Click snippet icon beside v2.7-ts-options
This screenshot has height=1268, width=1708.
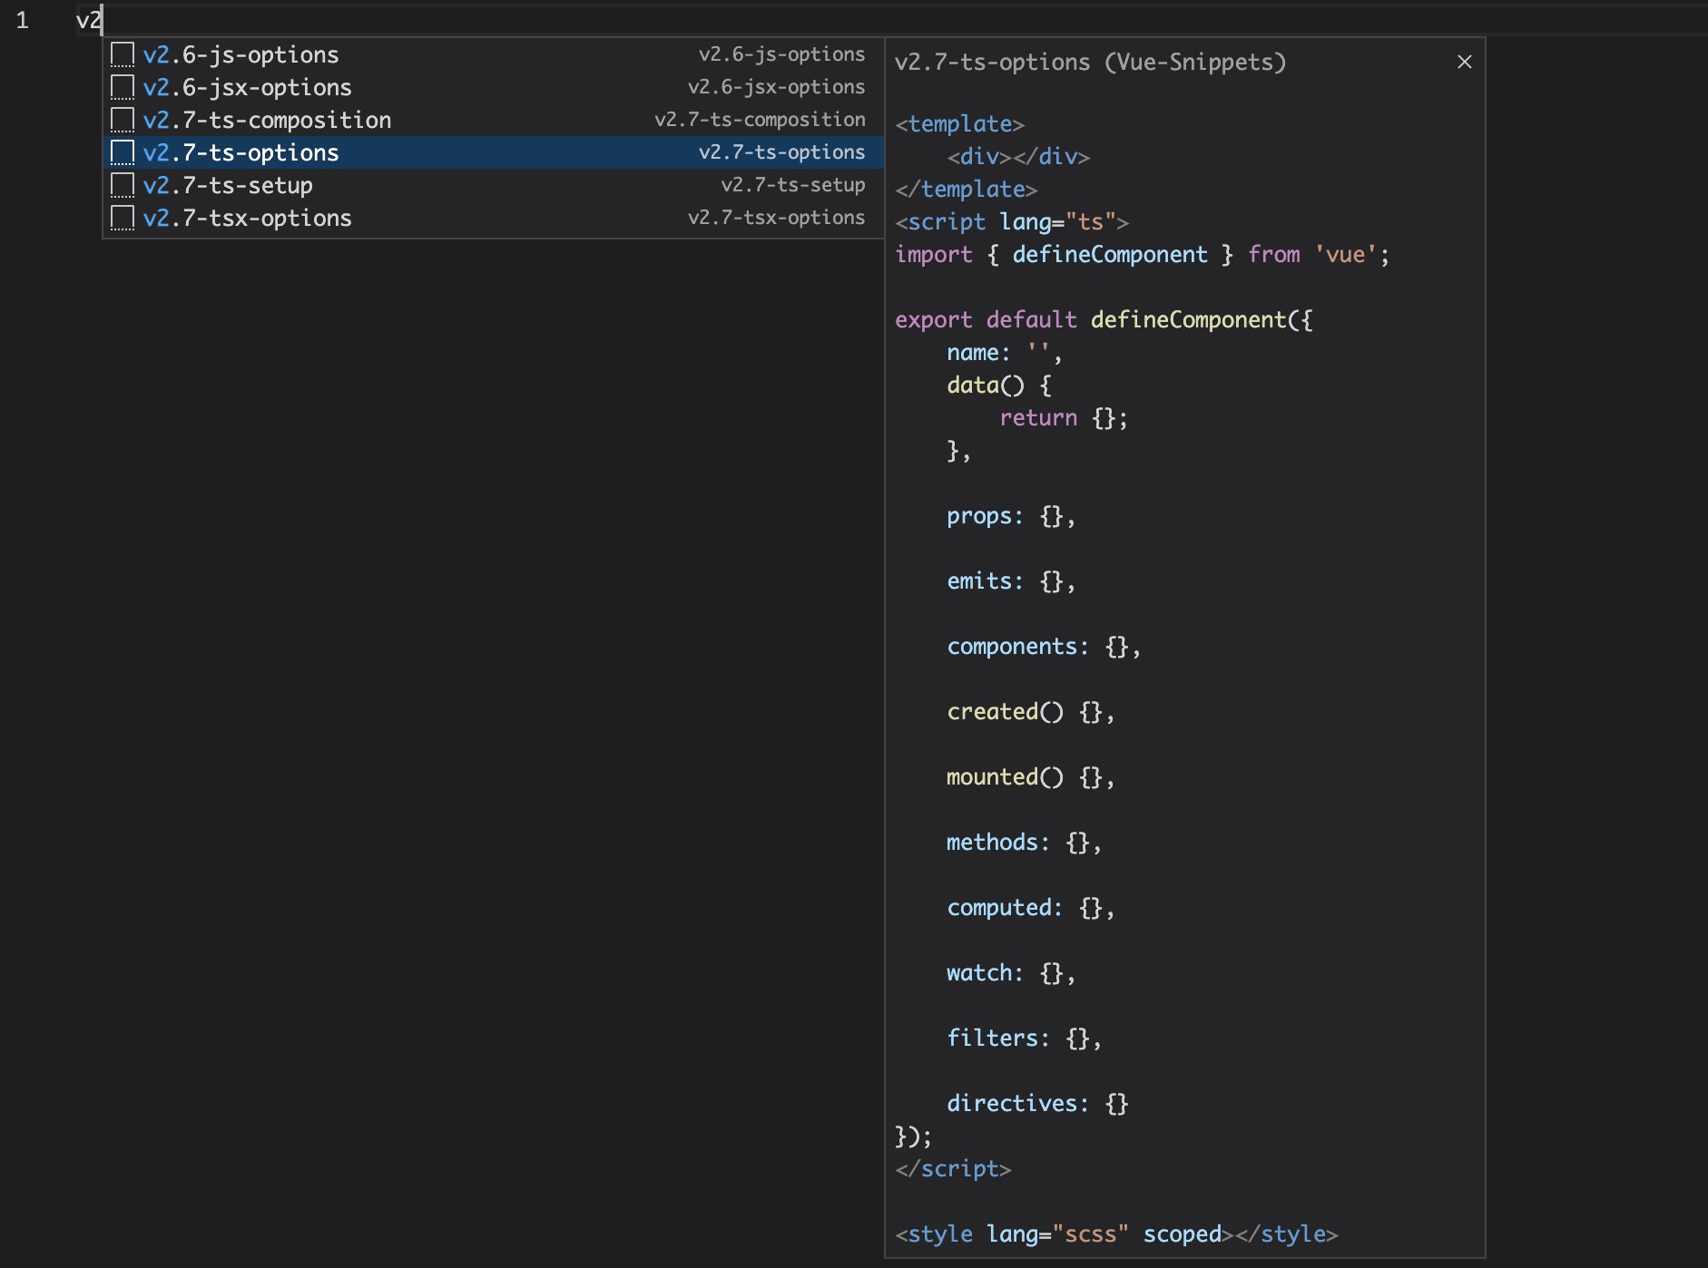(x=123, y=153)
